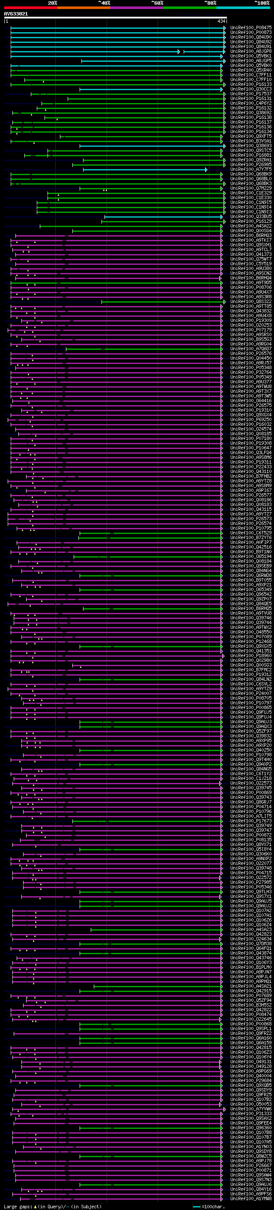The width and height of the screenshot is (274, 1210).
Task: Click the =100char. scale legend
Action: coord(209,1207)
